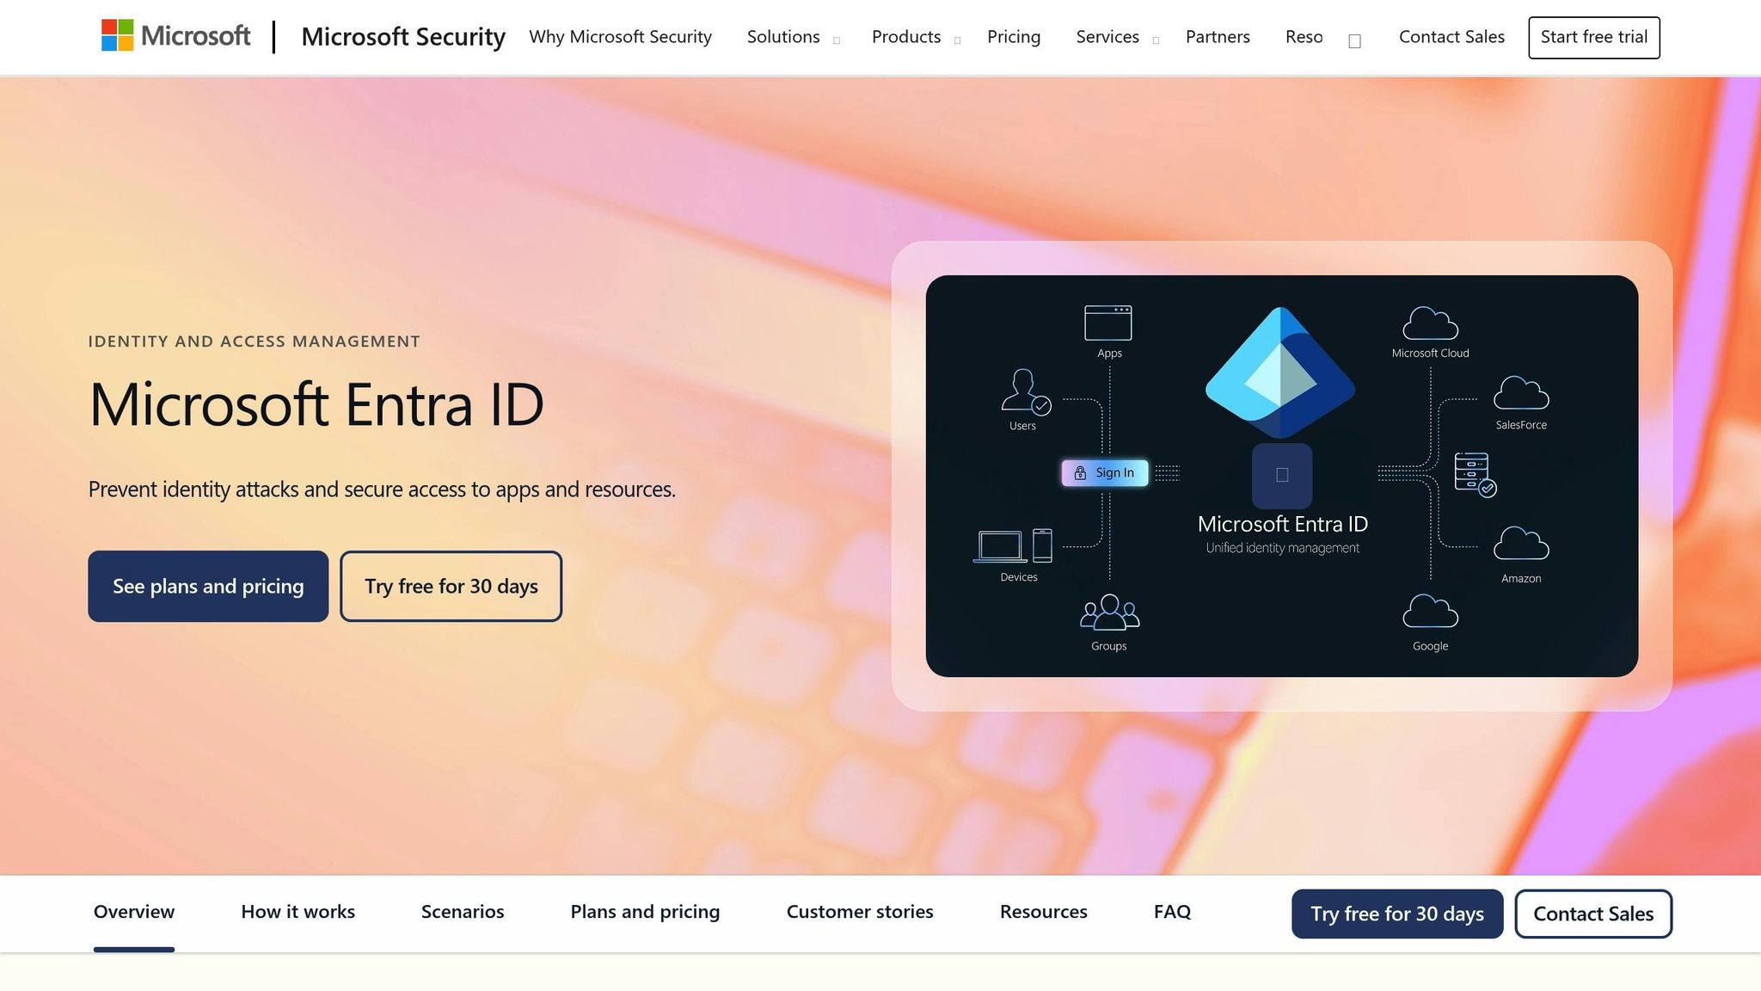
Task: Click the Devices laptop icon in the diagram
Action: point(1001,546)
